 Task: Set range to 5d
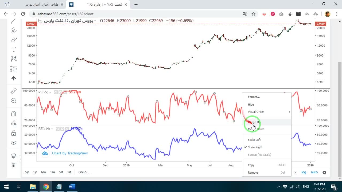(61, 172)
